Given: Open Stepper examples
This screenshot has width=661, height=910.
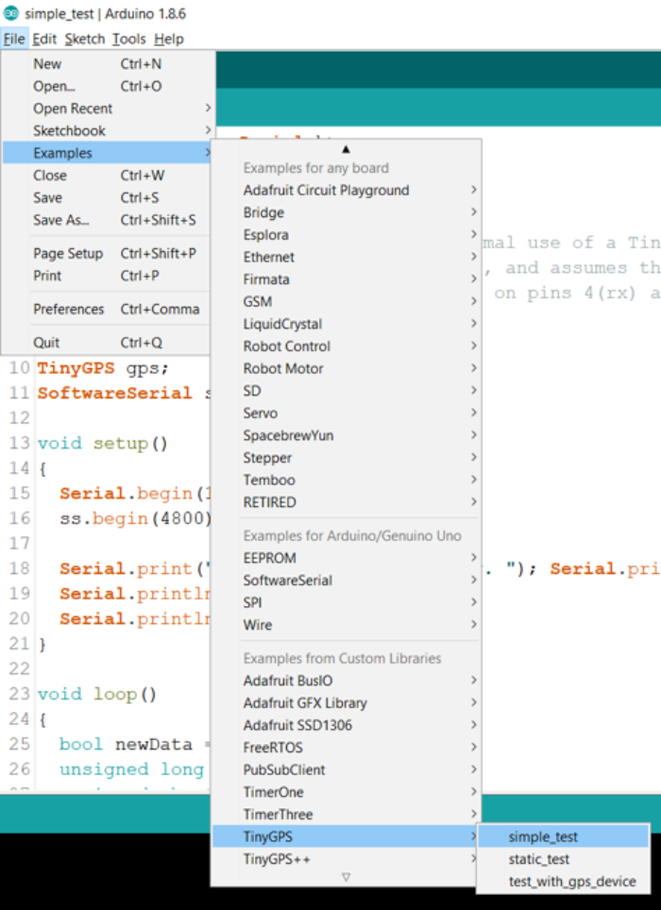Looking at the screenshot, I should (x=346, y=458).
